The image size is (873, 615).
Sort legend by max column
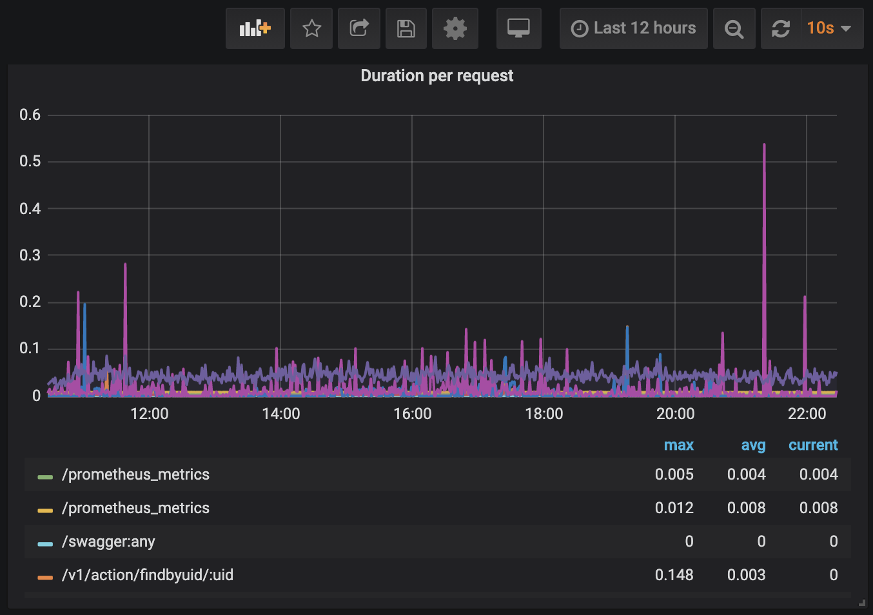click(678, 445)
